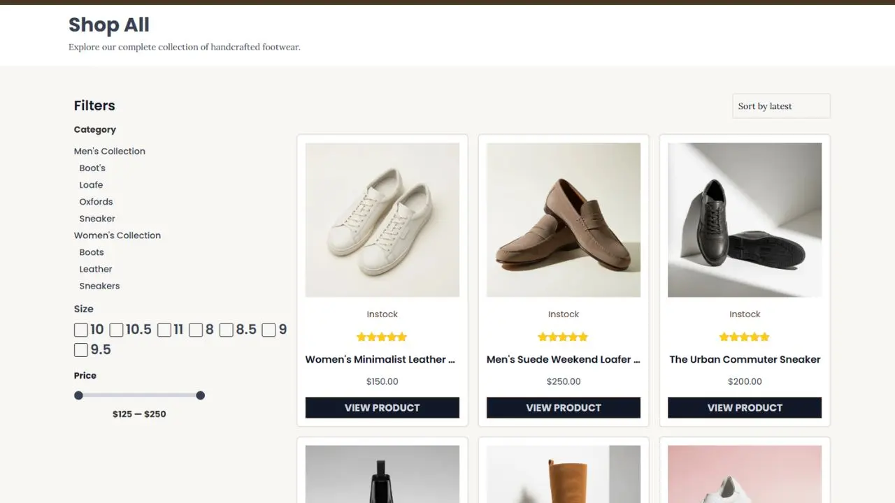Screen dimensions: 895x503
Task: Check the size 10 checkbox
Action: coord(81,330)
